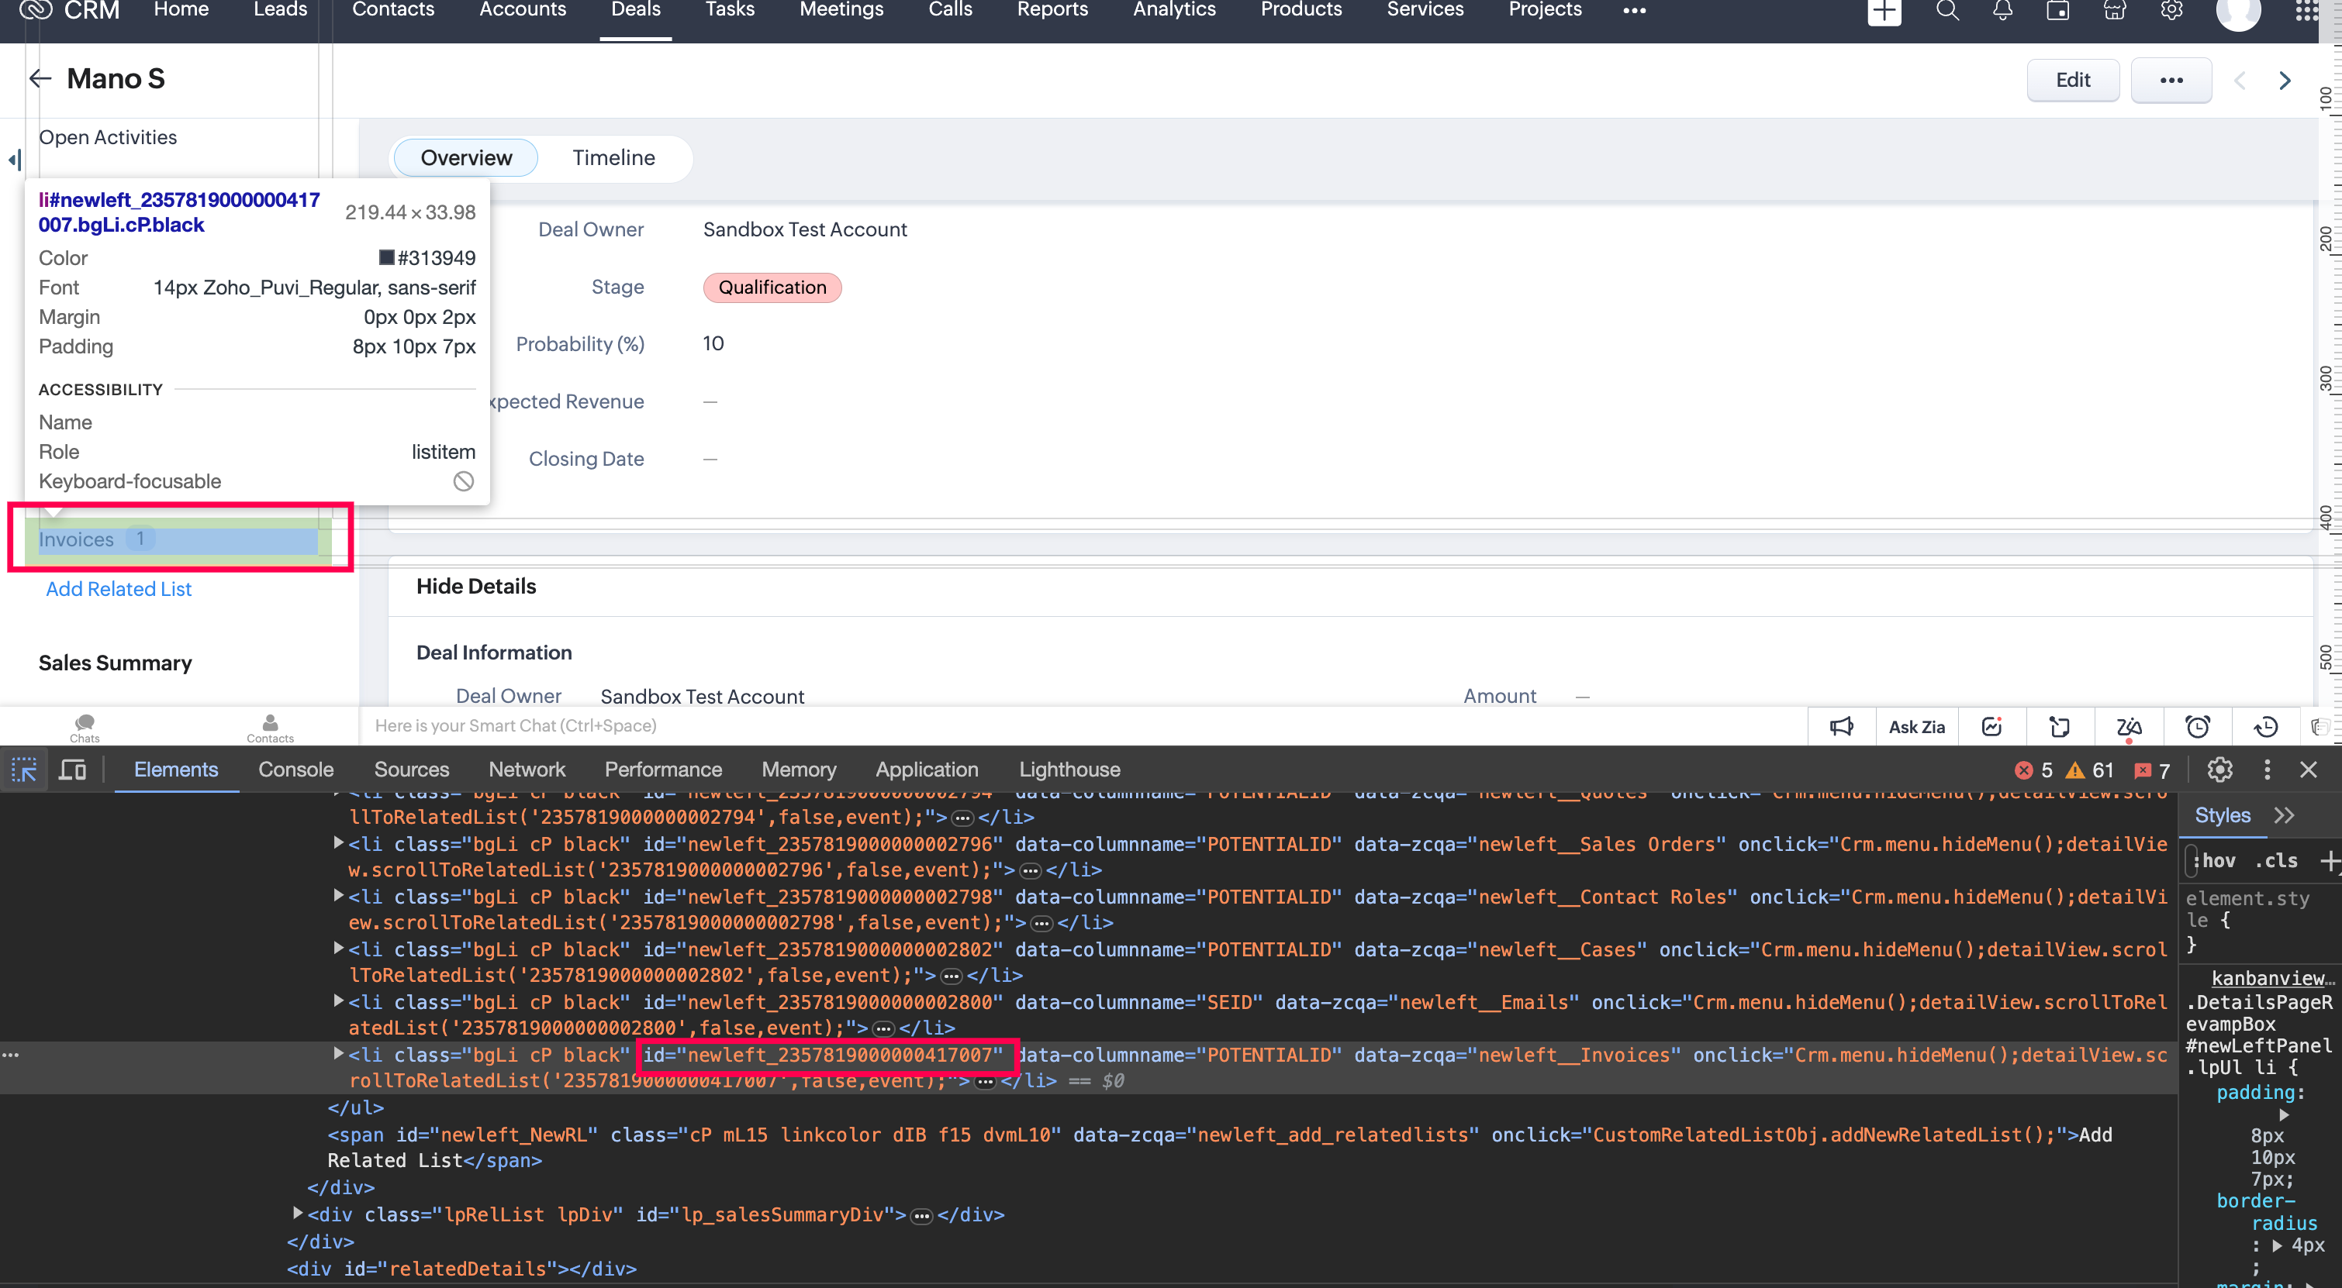Open DevTools settings gear

2220,770
